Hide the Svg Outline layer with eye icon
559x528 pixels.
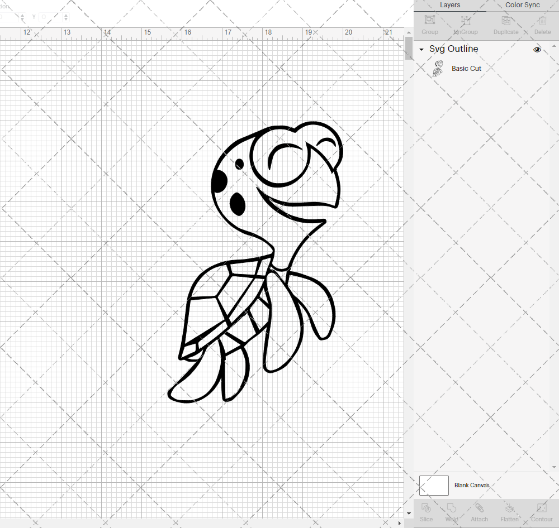(x=537, y=50)
